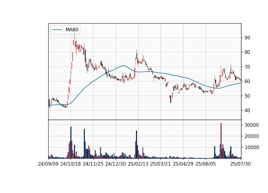268x193 pixels.
Task: Click the tallest volume bar above 30000
Action: (x=221, y=141)
